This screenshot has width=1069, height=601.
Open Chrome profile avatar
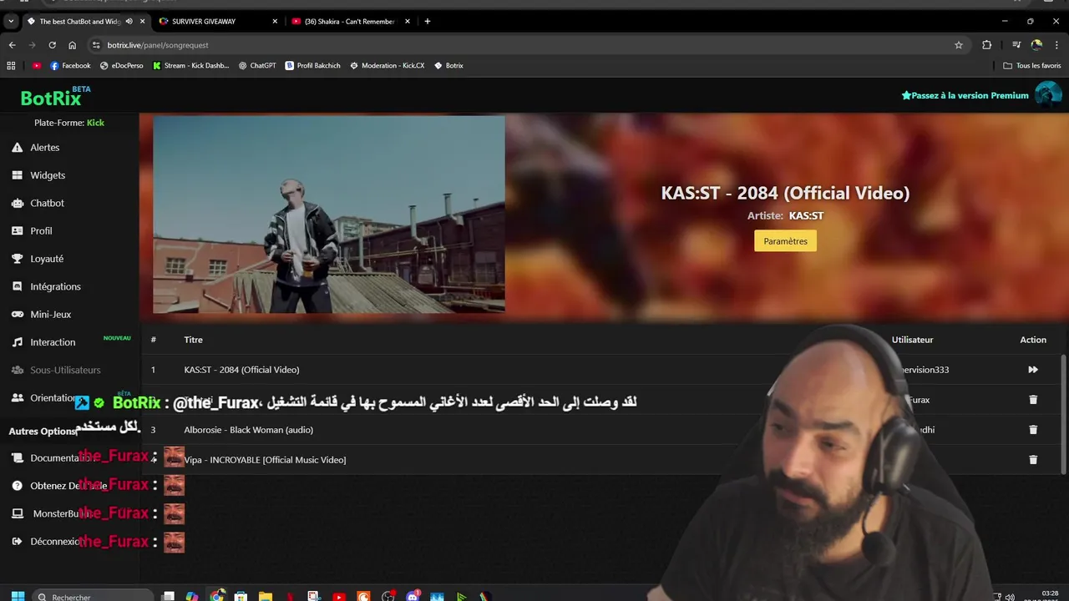point(1036,45)
